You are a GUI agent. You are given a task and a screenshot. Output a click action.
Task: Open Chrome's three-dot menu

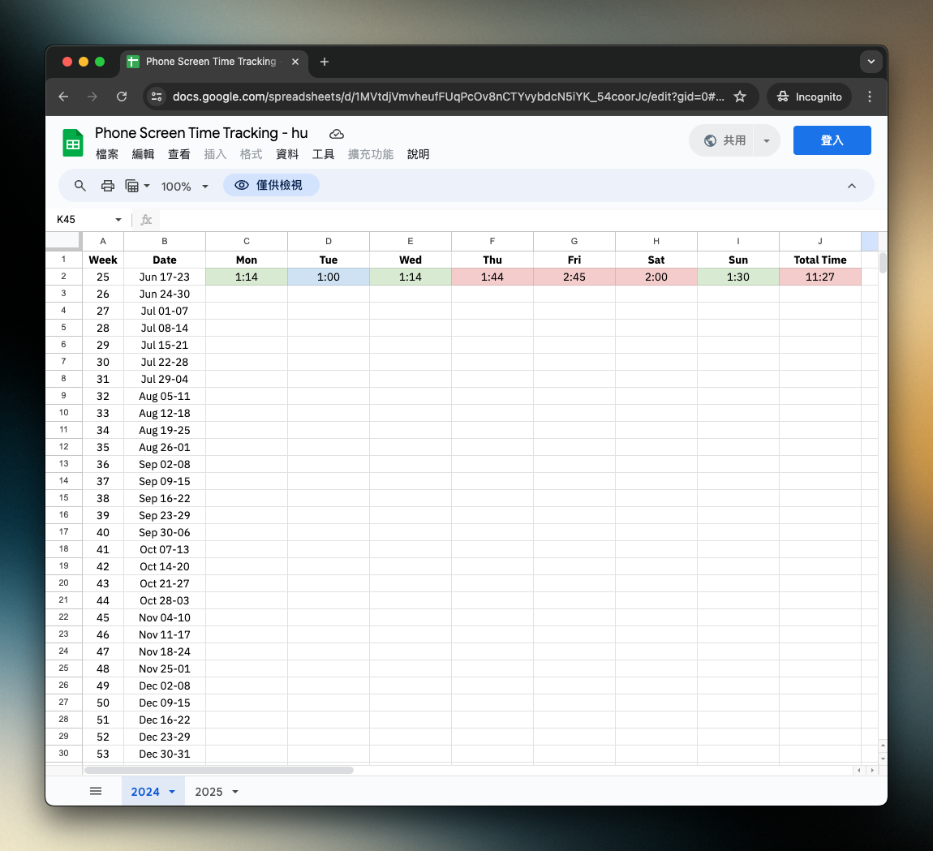(x=870, y=97)
